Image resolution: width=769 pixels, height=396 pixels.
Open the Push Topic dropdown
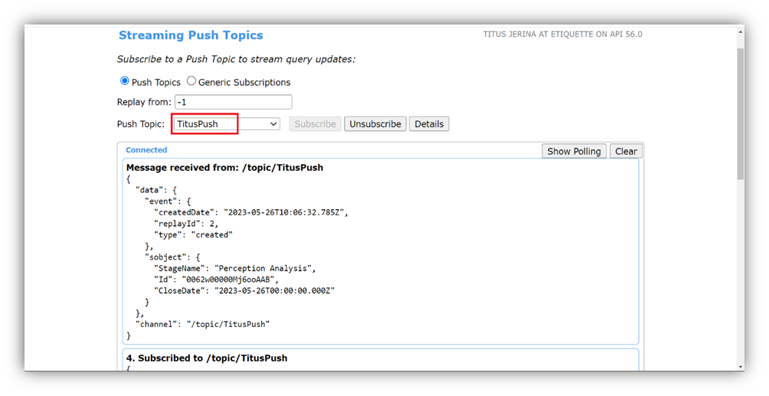point(227,124)
